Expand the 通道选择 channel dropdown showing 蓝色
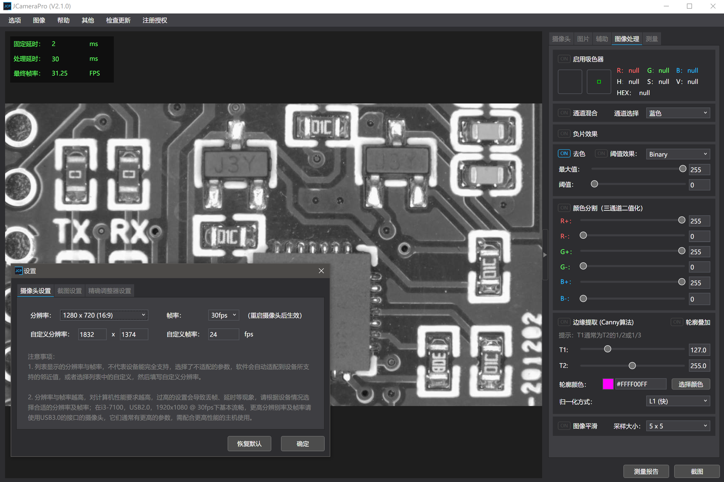The height and width of the screenshot is (482, 724). pos(678,113)
